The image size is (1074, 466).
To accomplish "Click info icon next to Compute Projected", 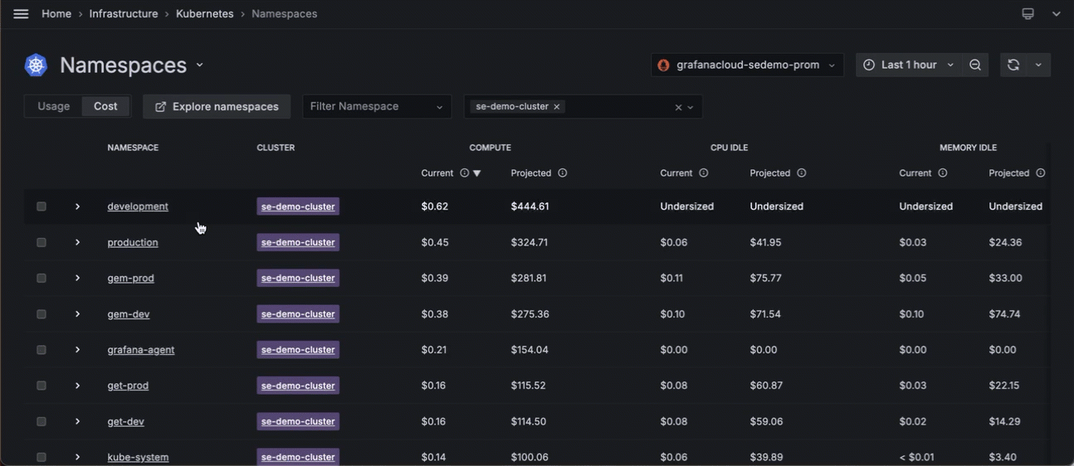I will pos(563,173).
